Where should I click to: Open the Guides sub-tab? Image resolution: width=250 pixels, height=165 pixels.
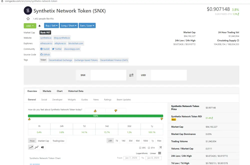[84, 100]
